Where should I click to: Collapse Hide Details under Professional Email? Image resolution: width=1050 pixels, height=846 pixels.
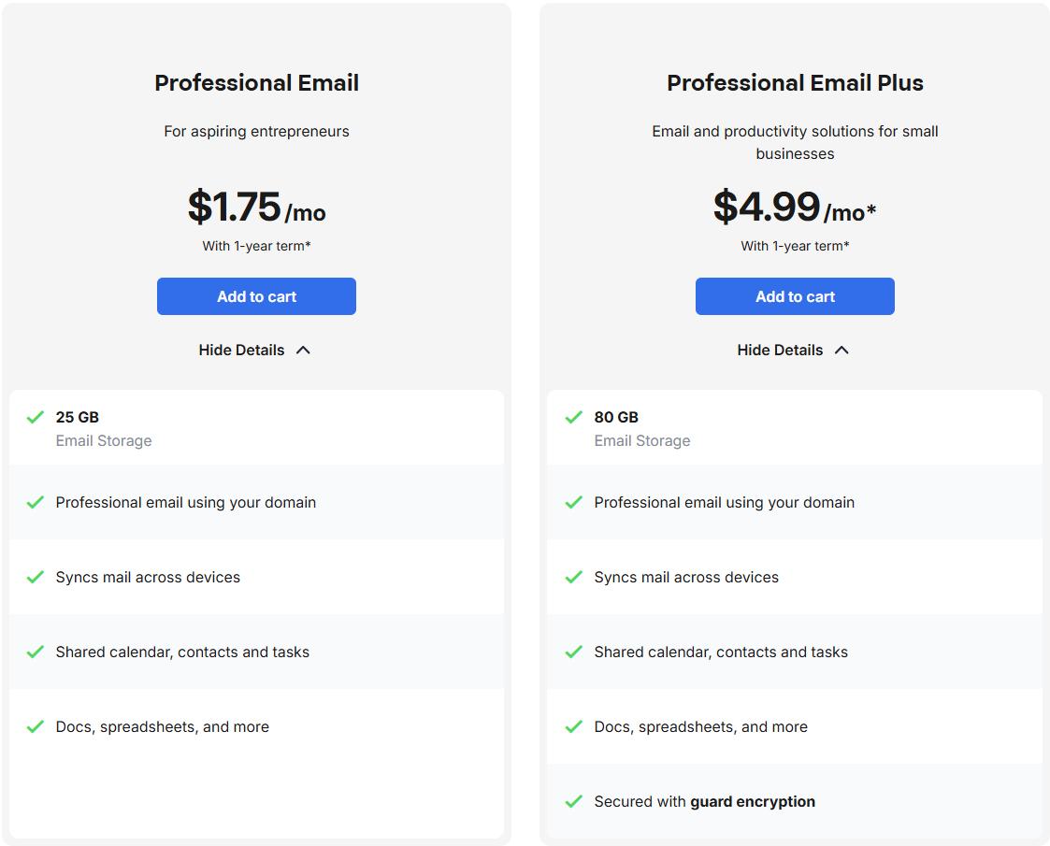[242, 350]
